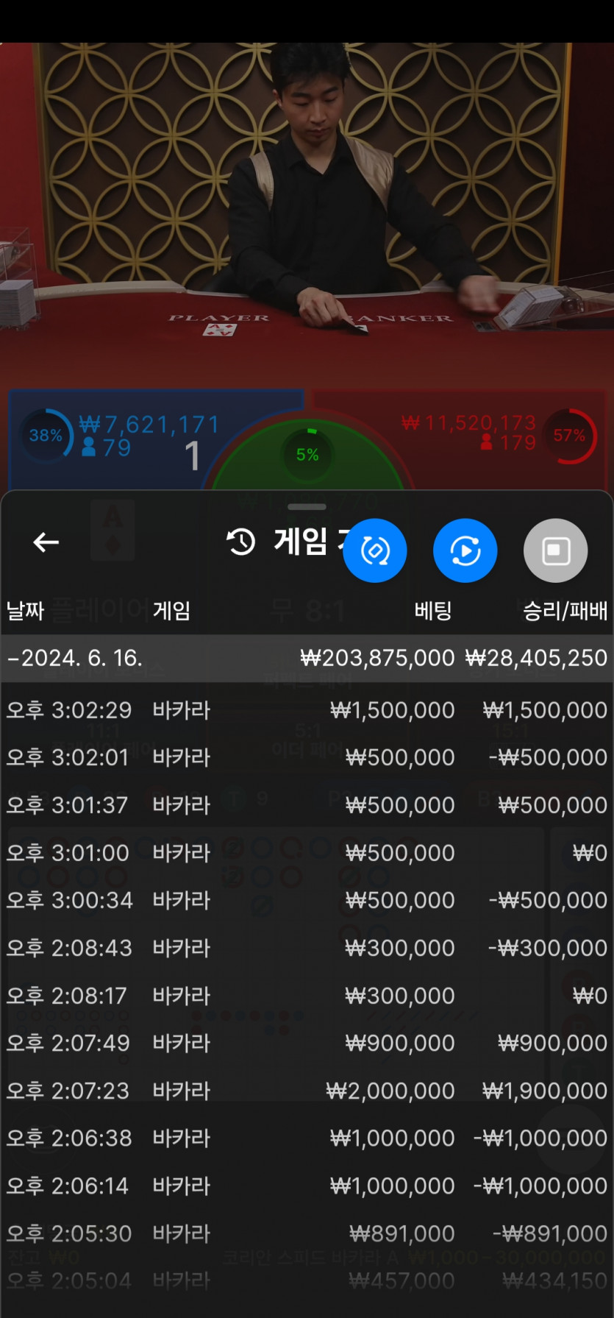The image size is (614, 1318).
Task: Tap the back arrow in game history
Action: 46,543
